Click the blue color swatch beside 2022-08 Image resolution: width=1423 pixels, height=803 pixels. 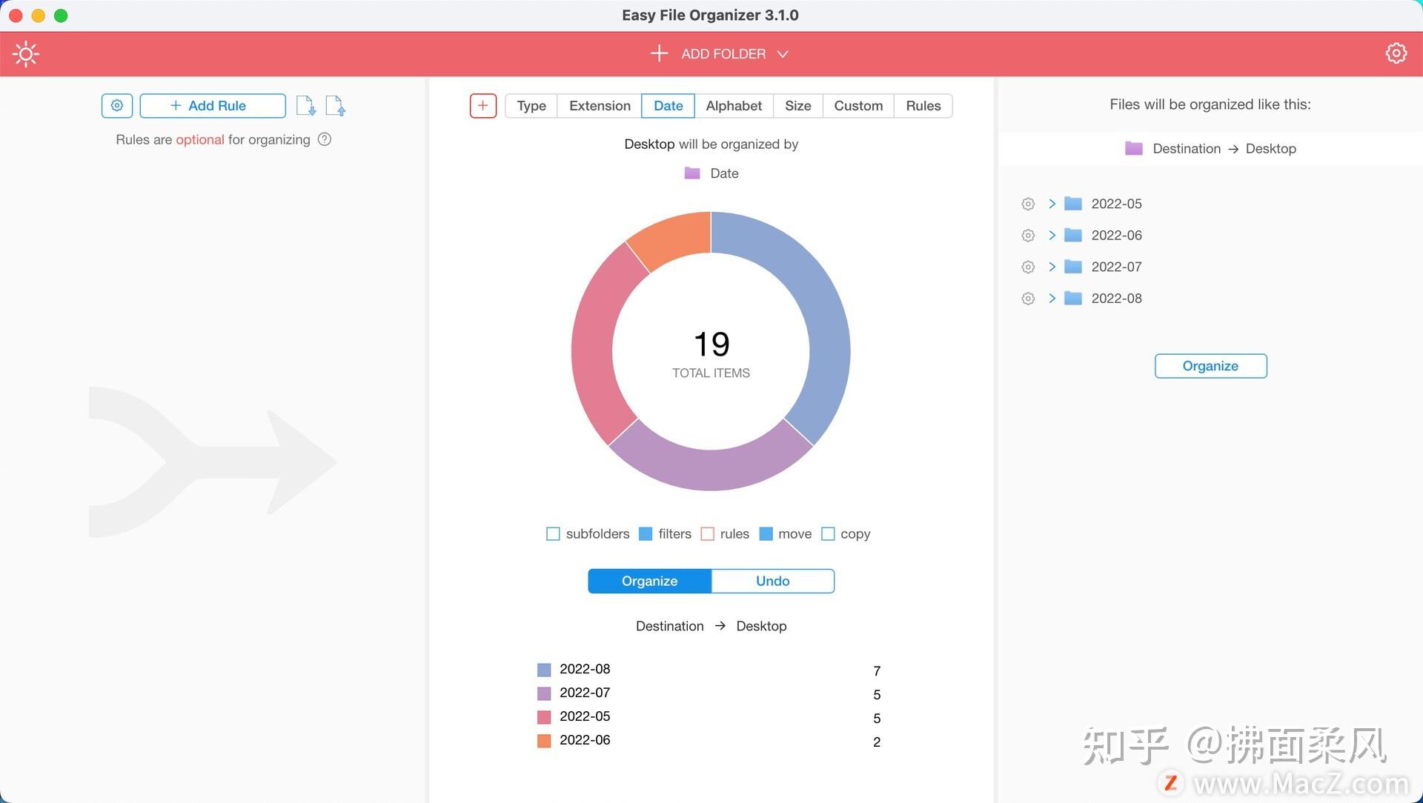coord(543,669)
